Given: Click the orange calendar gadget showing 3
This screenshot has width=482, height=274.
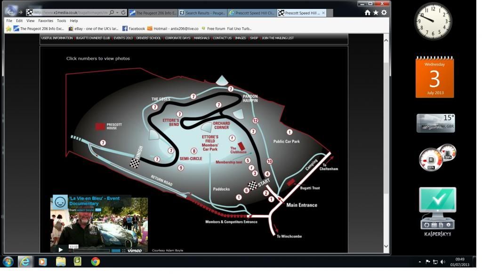Looking at the screenshot, I should tap(434, 77).
